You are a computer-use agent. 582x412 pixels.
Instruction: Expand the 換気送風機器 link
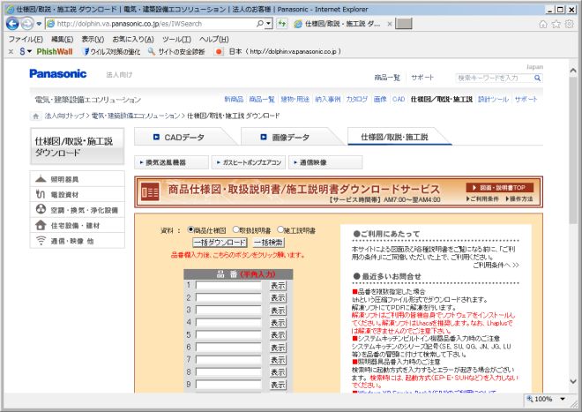coord(171,162)
